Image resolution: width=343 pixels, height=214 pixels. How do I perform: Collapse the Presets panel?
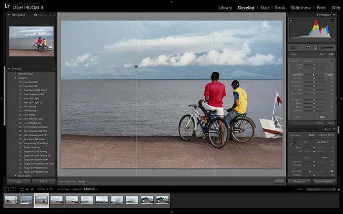pyautogui.click(x=9, y=69)
